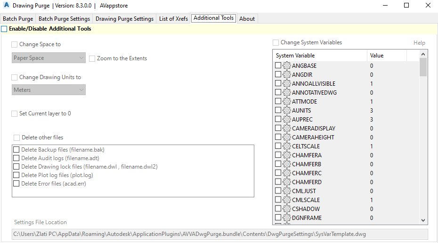
Task: Open the Batch Purge Settings tab
Action: coord(64,19)
